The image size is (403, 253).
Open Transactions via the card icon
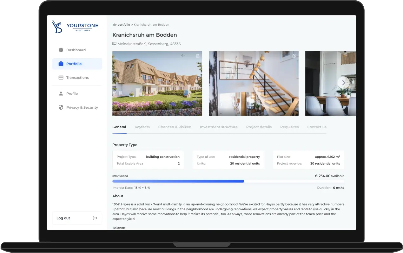pyautogui.click(x=61, y=77)
